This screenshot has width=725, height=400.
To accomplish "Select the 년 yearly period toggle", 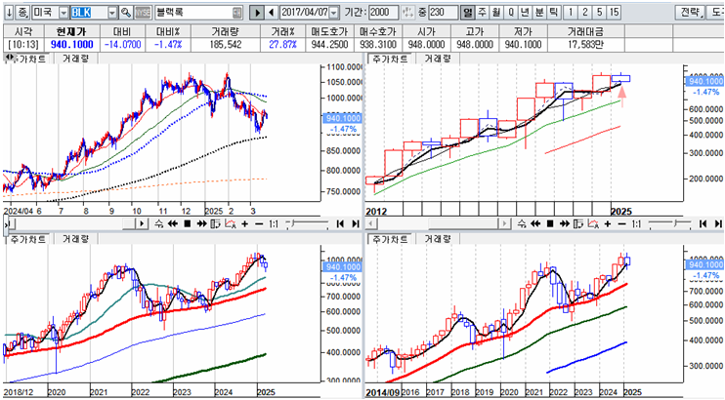I will point(525,13).
